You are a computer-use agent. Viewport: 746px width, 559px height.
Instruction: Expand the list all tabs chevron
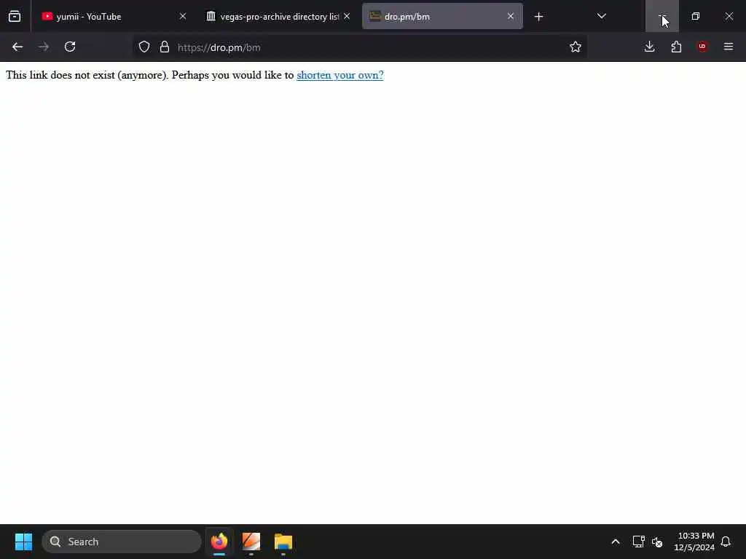point(601,17)
